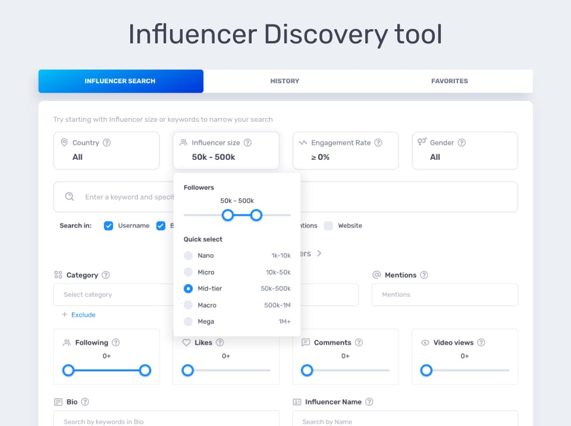Click the Followers right slider handle
Screen dimensions: 571x426
click(x=256, y=215)
